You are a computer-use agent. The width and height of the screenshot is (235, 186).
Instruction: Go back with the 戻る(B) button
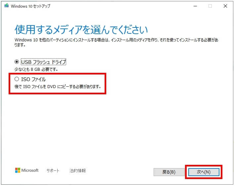(169, 172)
